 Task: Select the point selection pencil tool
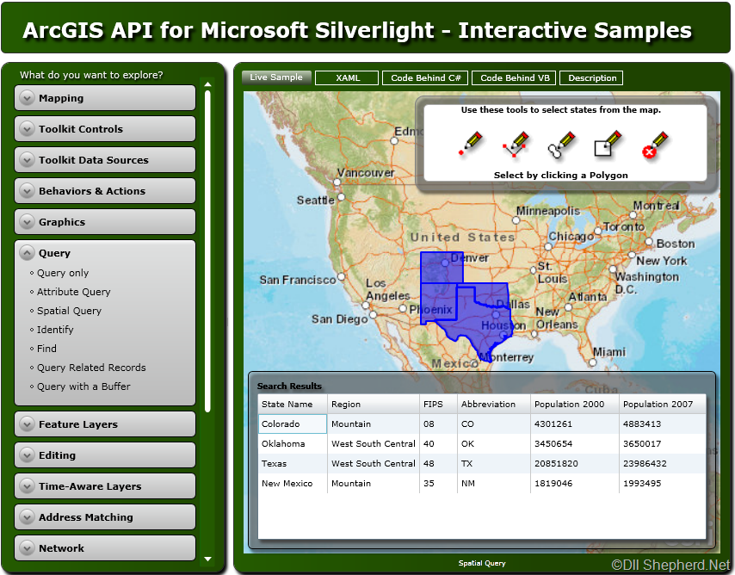click(471, 144)
